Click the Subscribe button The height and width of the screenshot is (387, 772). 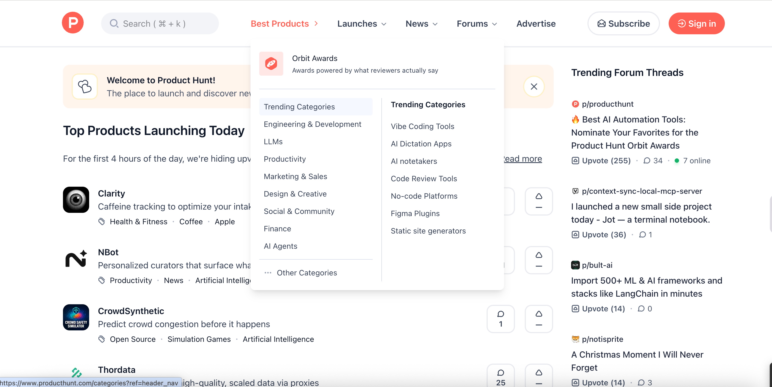(623, 24)
